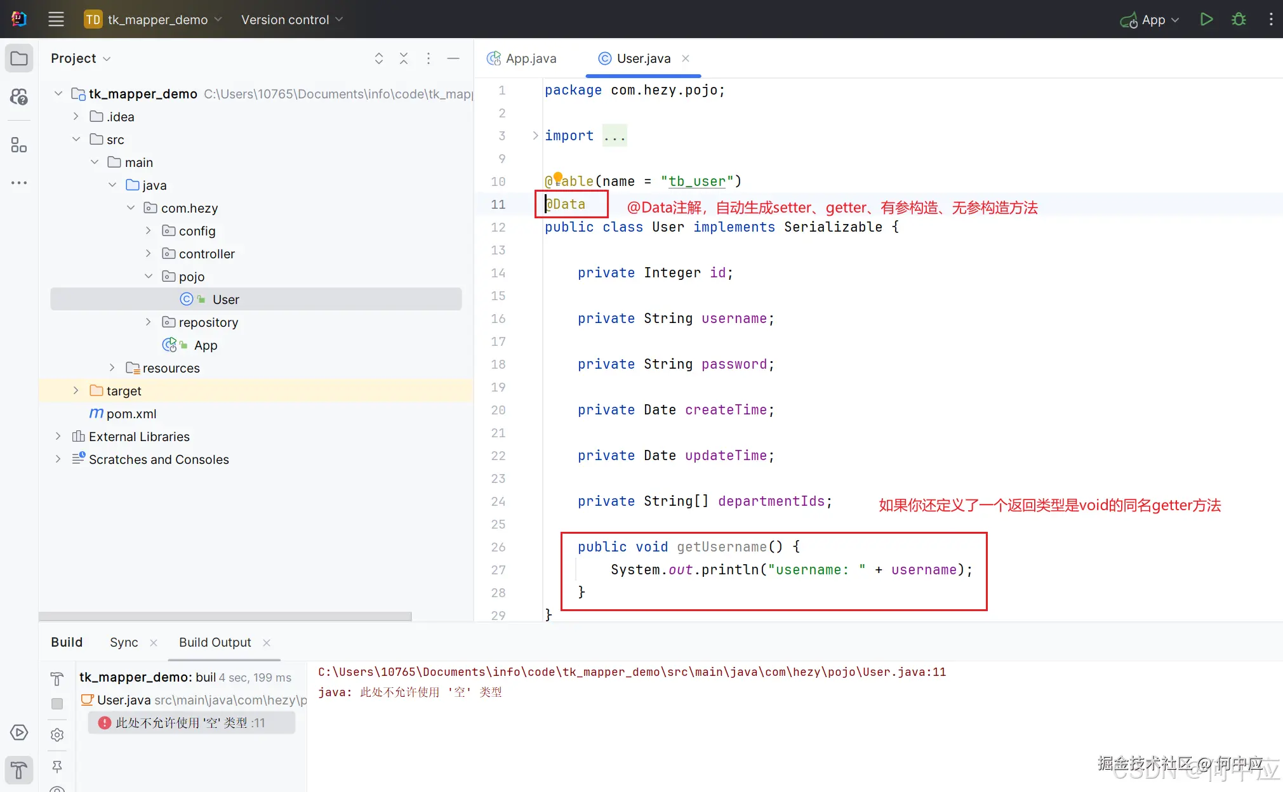Expand the External Libraries node
Screen dimensions: 1283x792
[58, 436]
